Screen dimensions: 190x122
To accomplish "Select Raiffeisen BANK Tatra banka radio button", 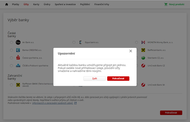I will tap(11, 85).
